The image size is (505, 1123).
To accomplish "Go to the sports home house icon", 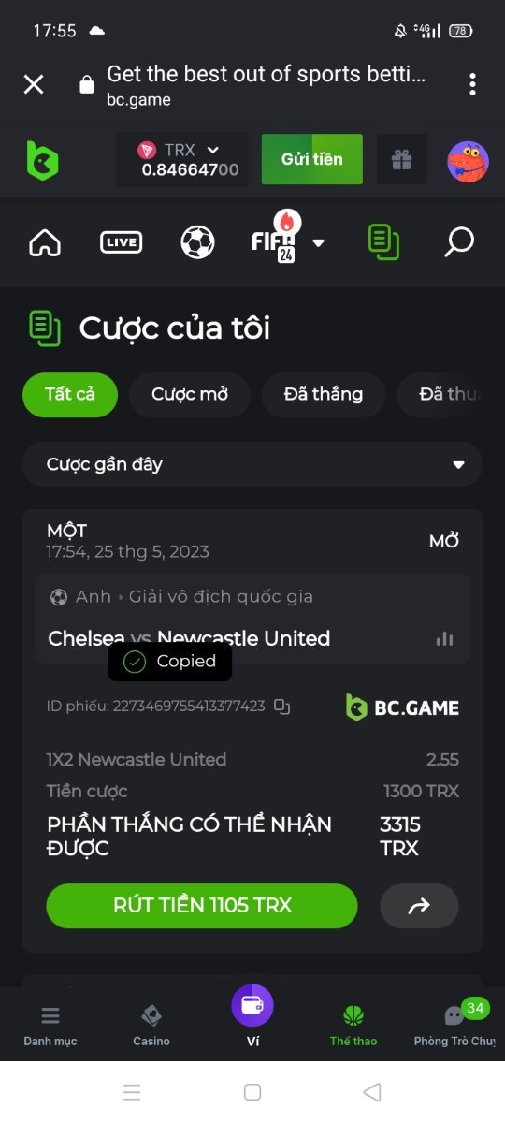I will 45,242.
